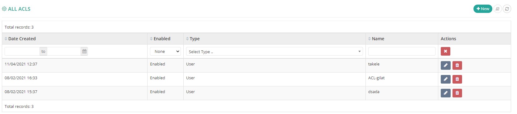Open the Enabled filter dropdown showing None

click(x=165, y=51)
